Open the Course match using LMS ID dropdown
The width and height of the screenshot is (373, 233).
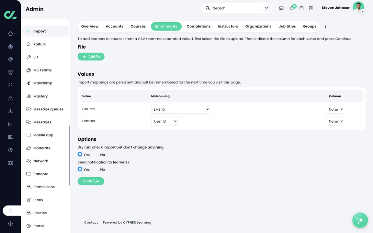pyautogui.click(x=180, y=109)
